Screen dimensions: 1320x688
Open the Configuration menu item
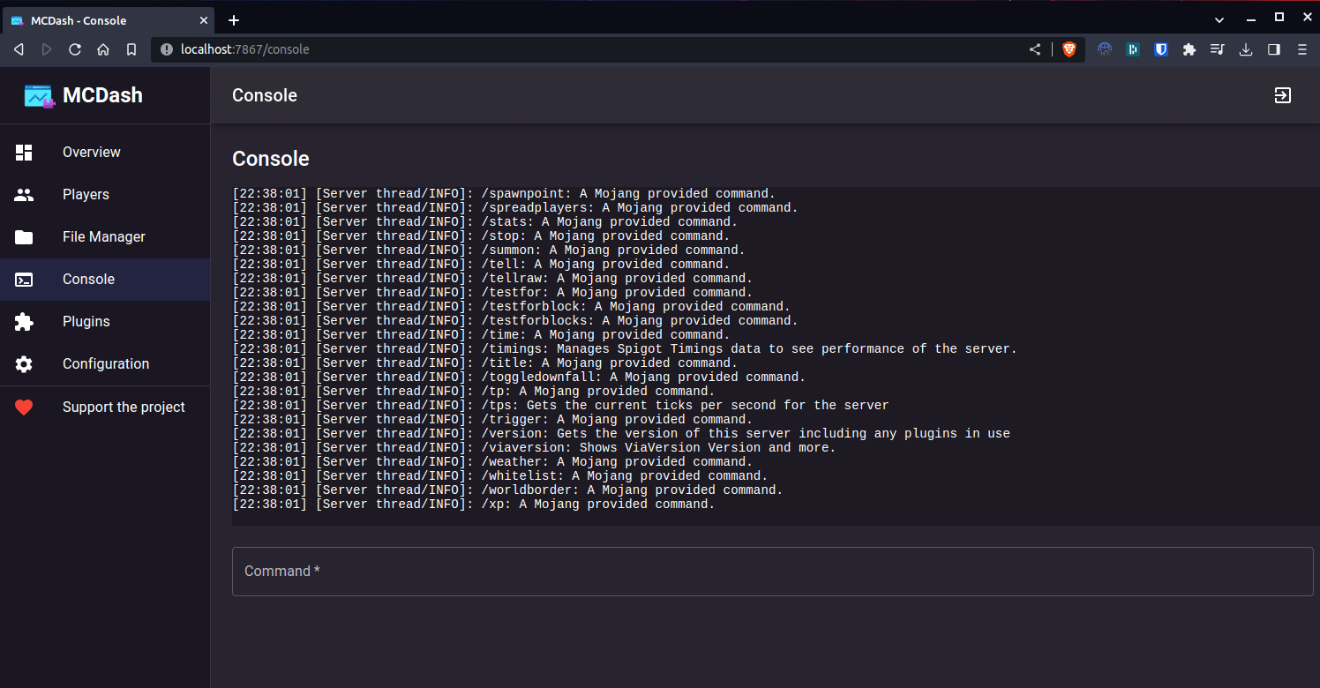[x=105, y=364]
